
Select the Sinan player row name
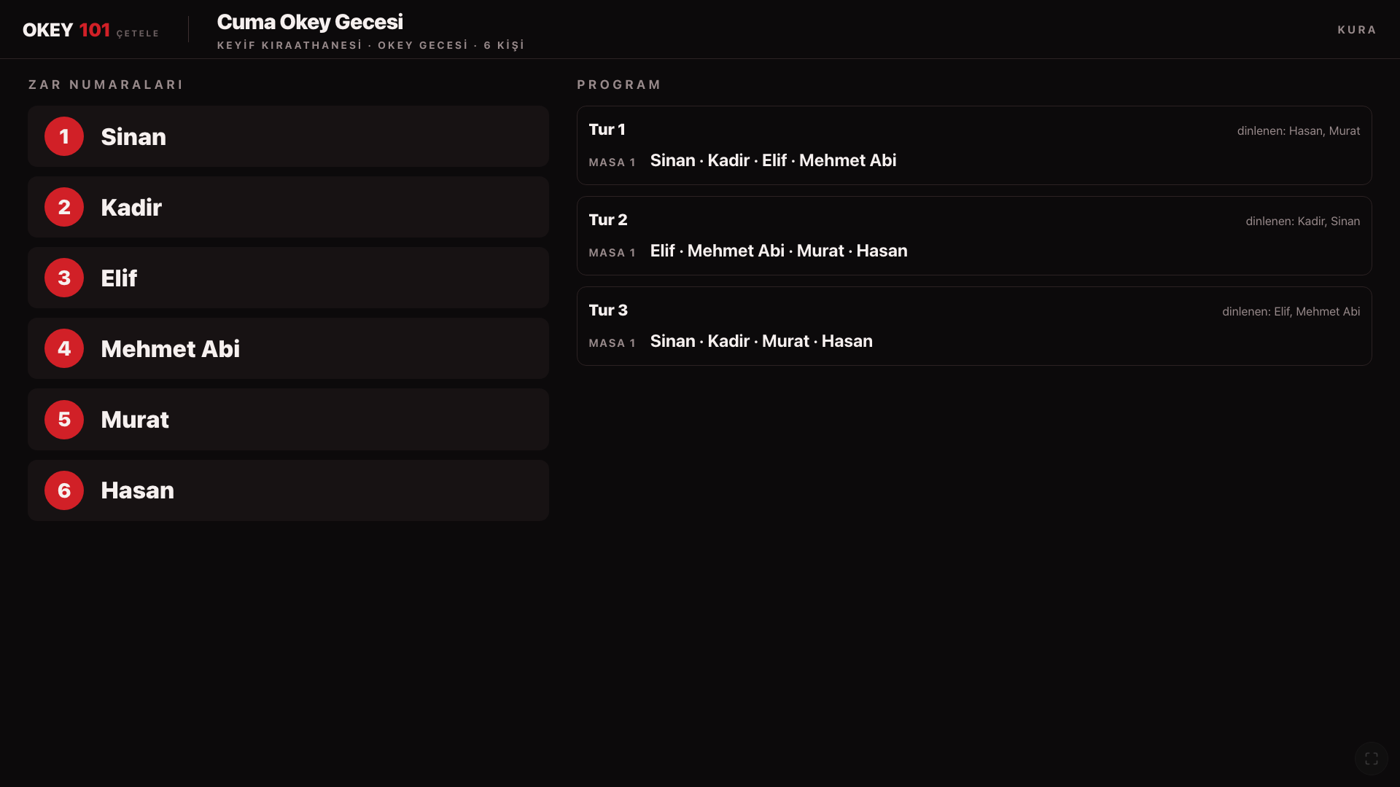(x=133, y=137)
